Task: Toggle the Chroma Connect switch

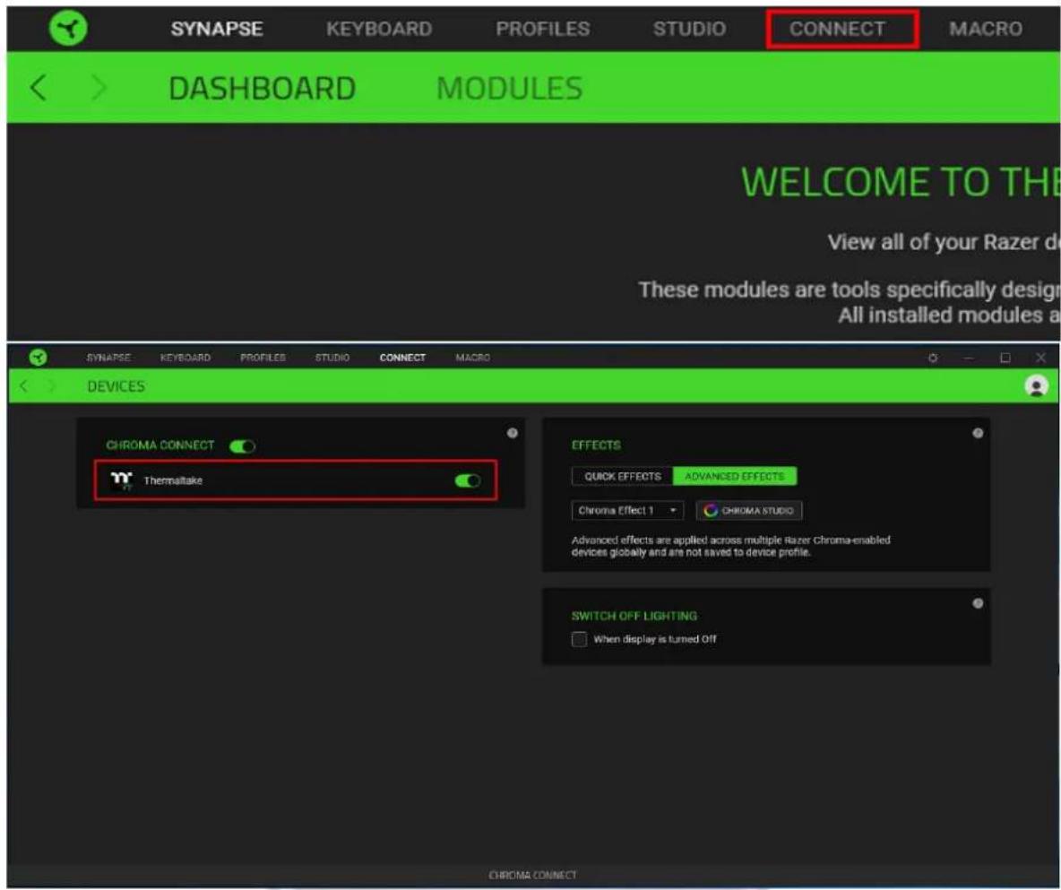Action: coord(242,446)
